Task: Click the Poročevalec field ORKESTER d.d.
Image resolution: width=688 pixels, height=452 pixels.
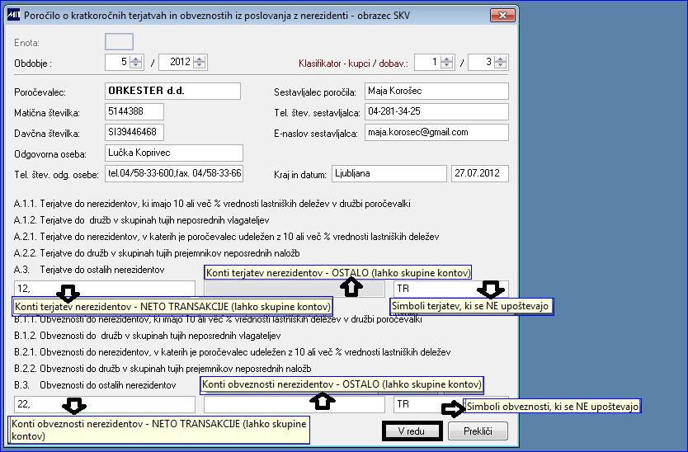Action: point(173,92)
